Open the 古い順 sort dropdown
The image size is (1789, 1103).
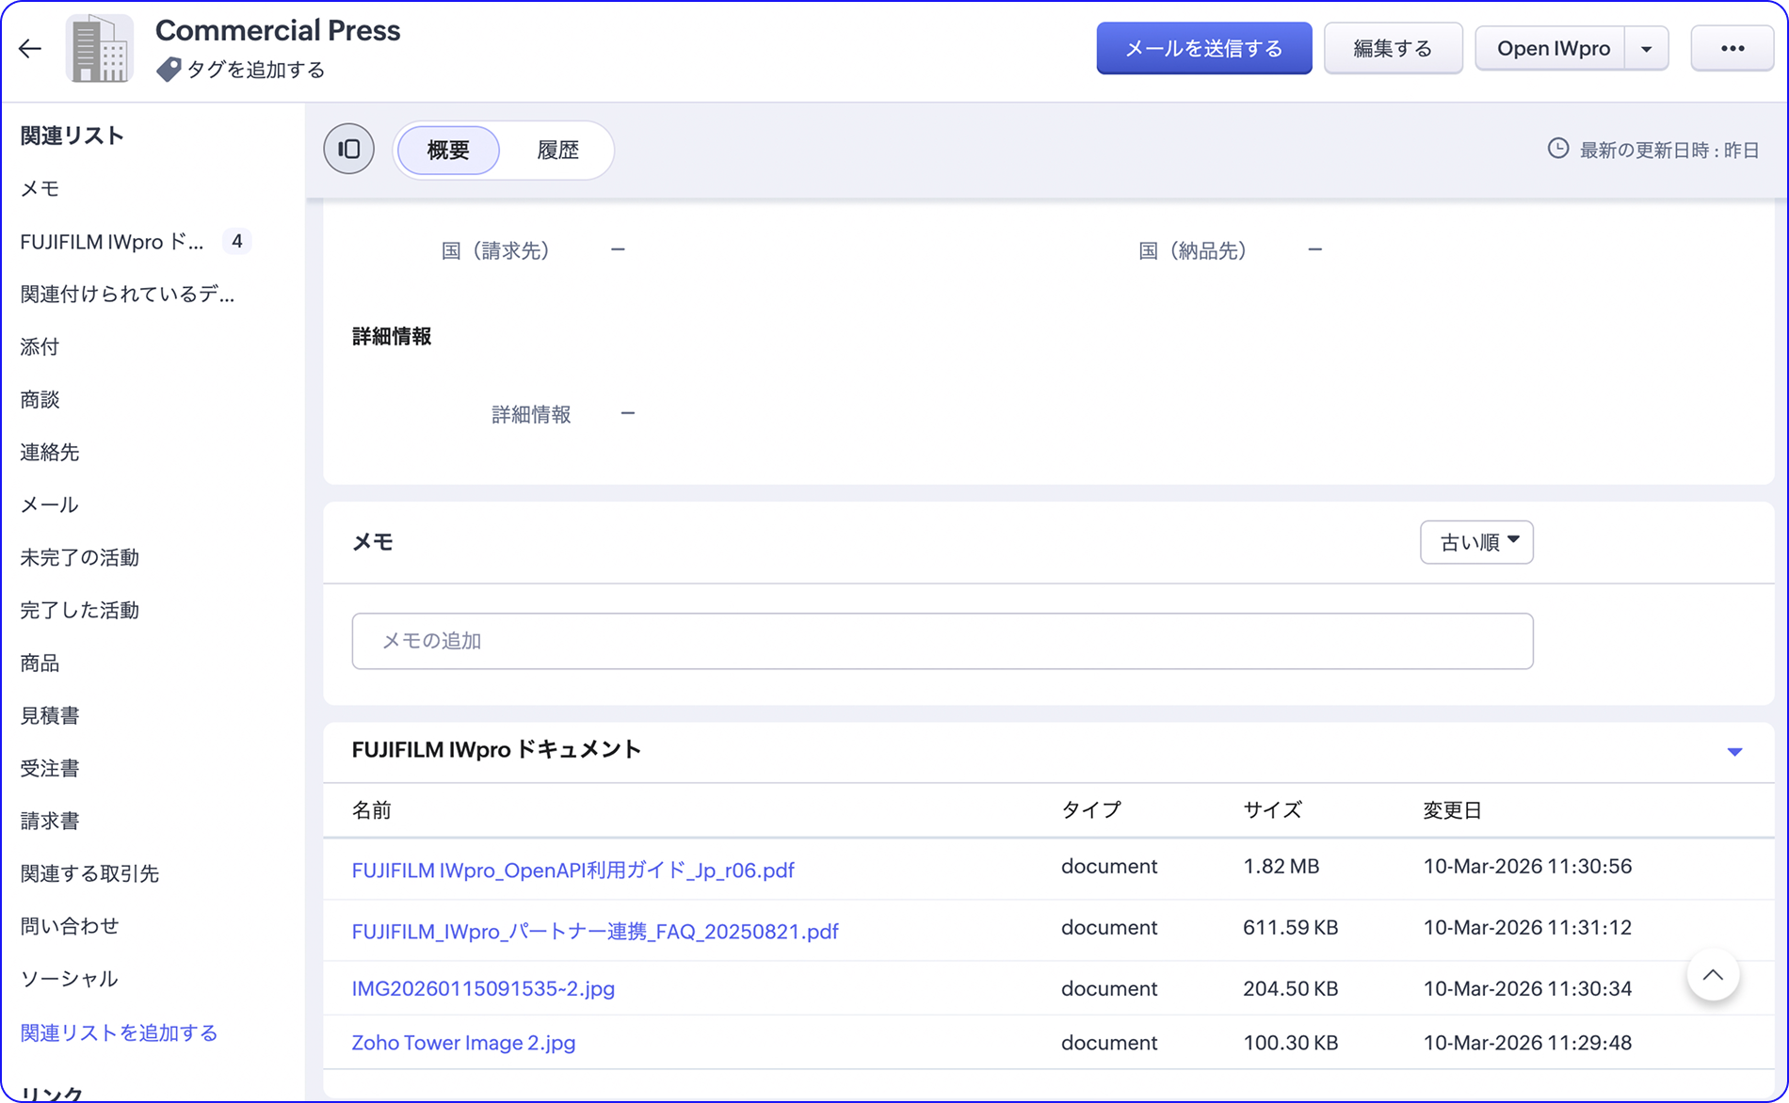point(1475,542)
